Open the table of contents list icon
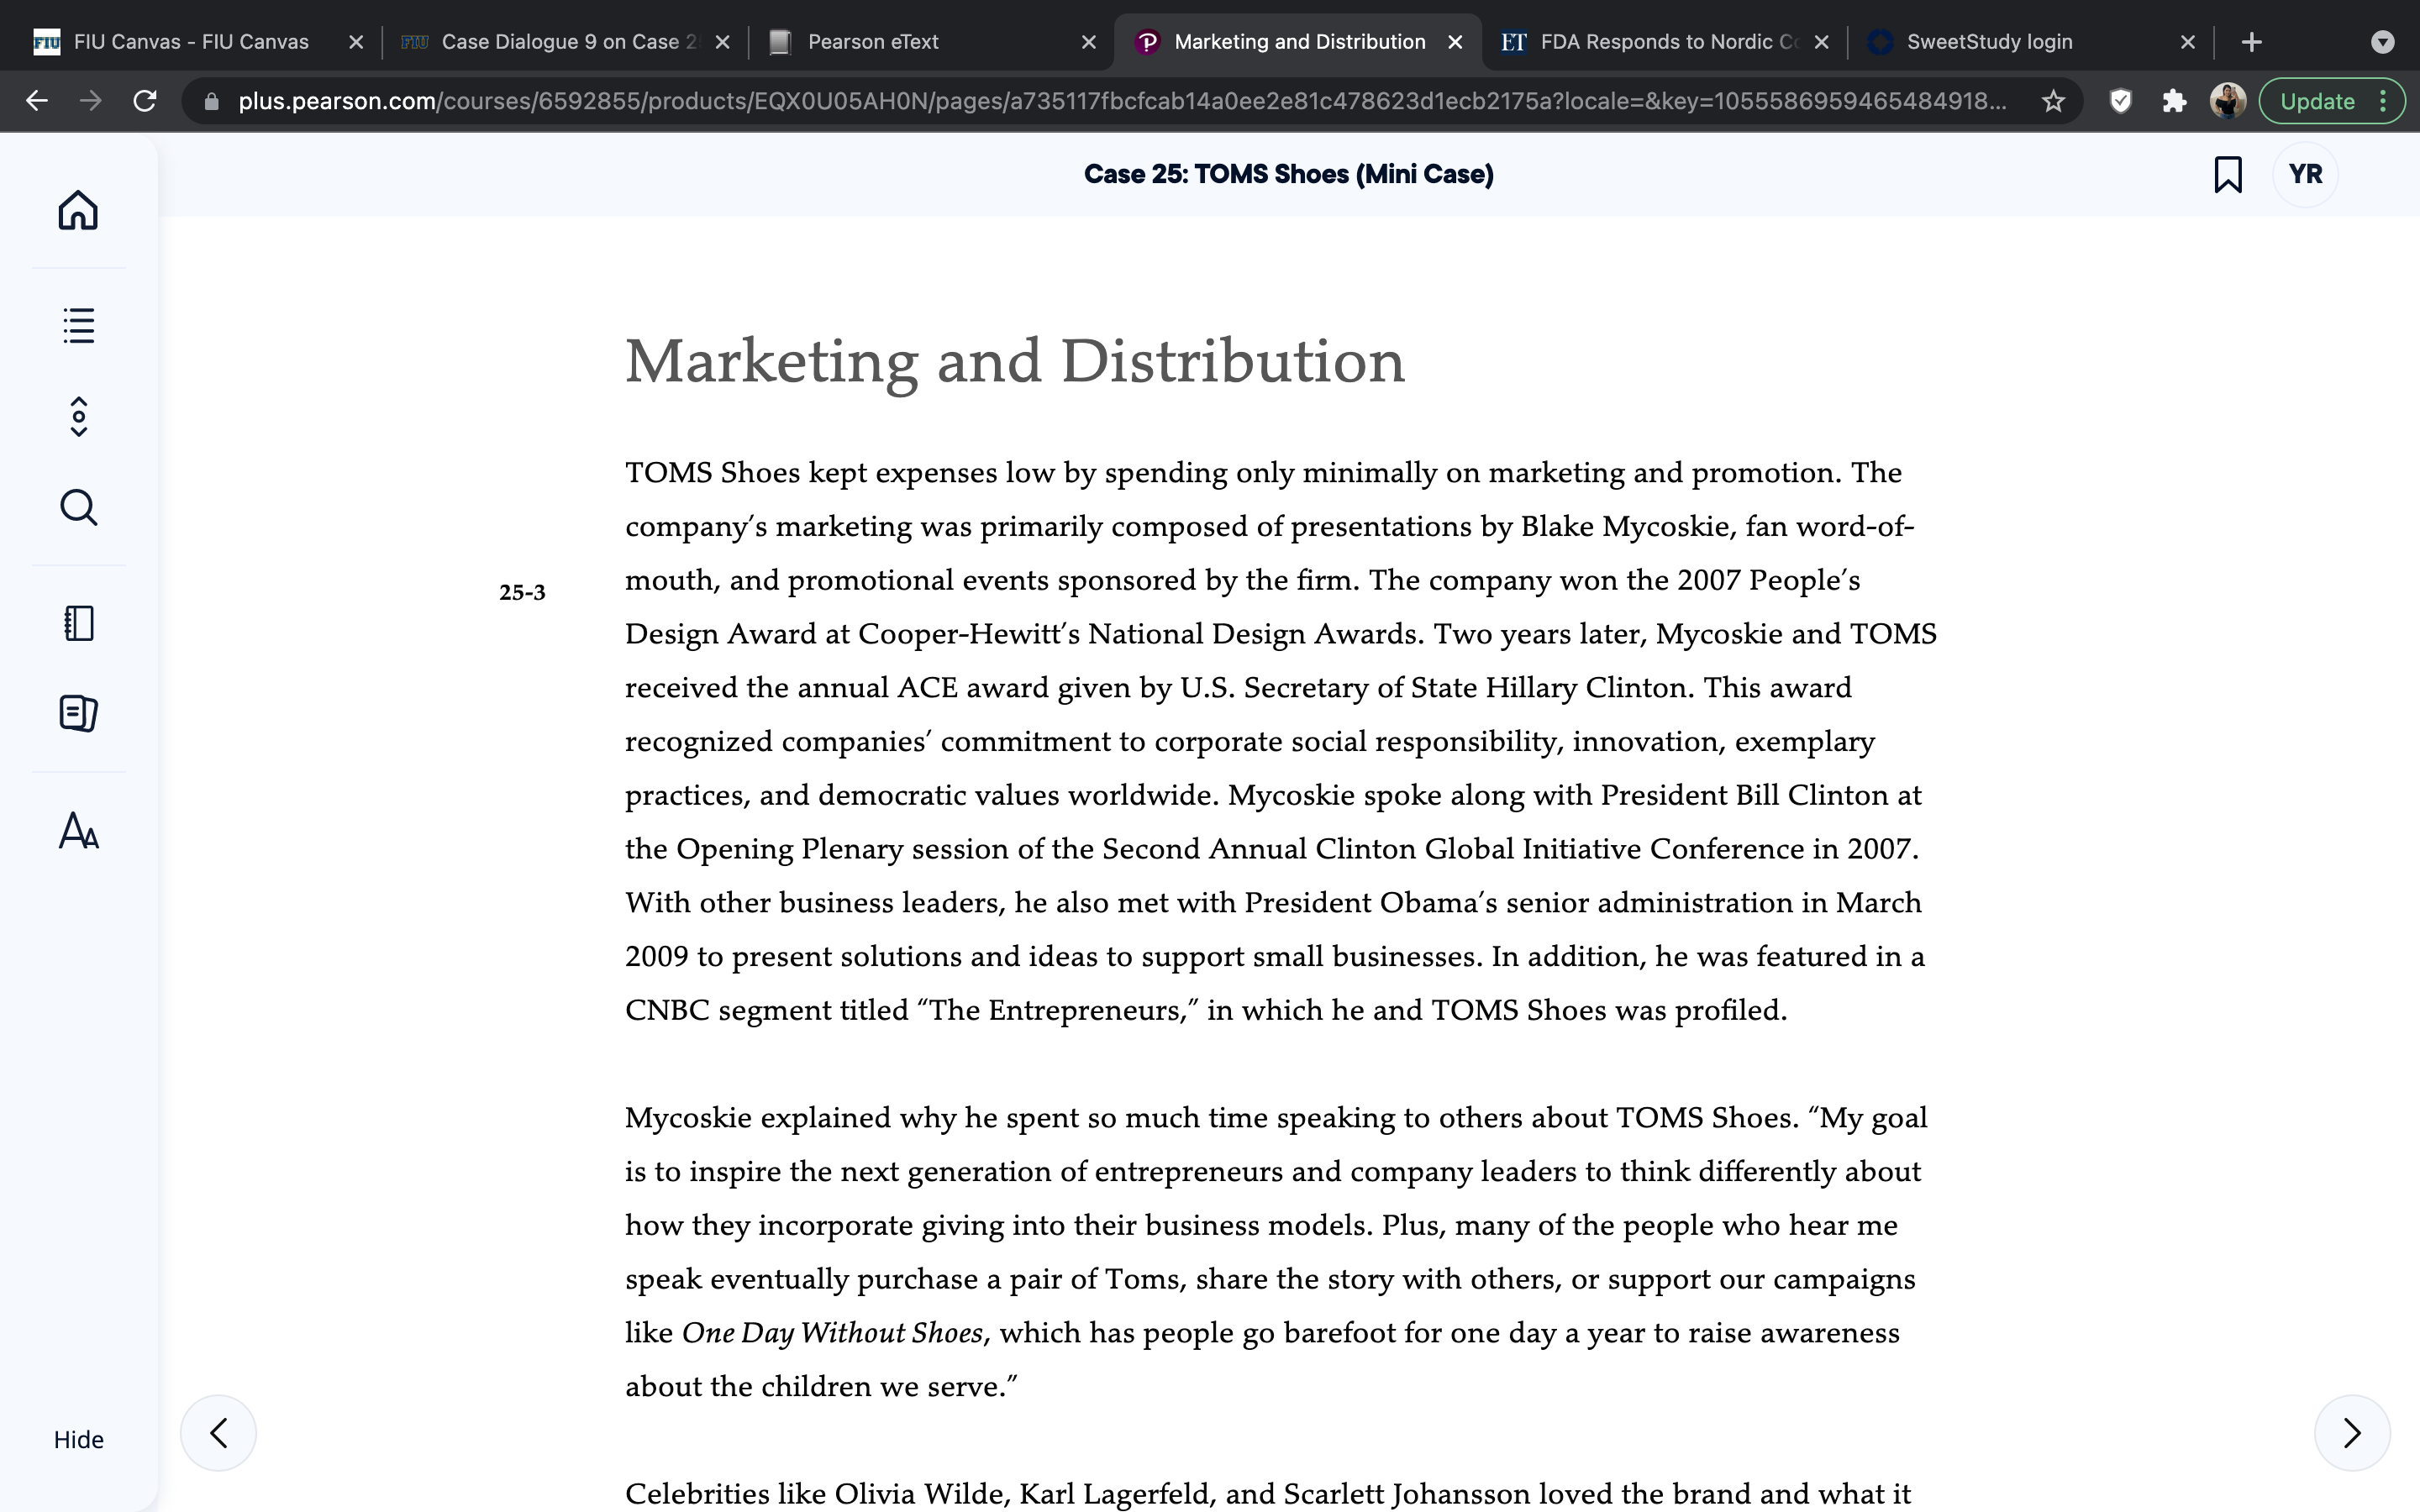 [x=78, y=325]
